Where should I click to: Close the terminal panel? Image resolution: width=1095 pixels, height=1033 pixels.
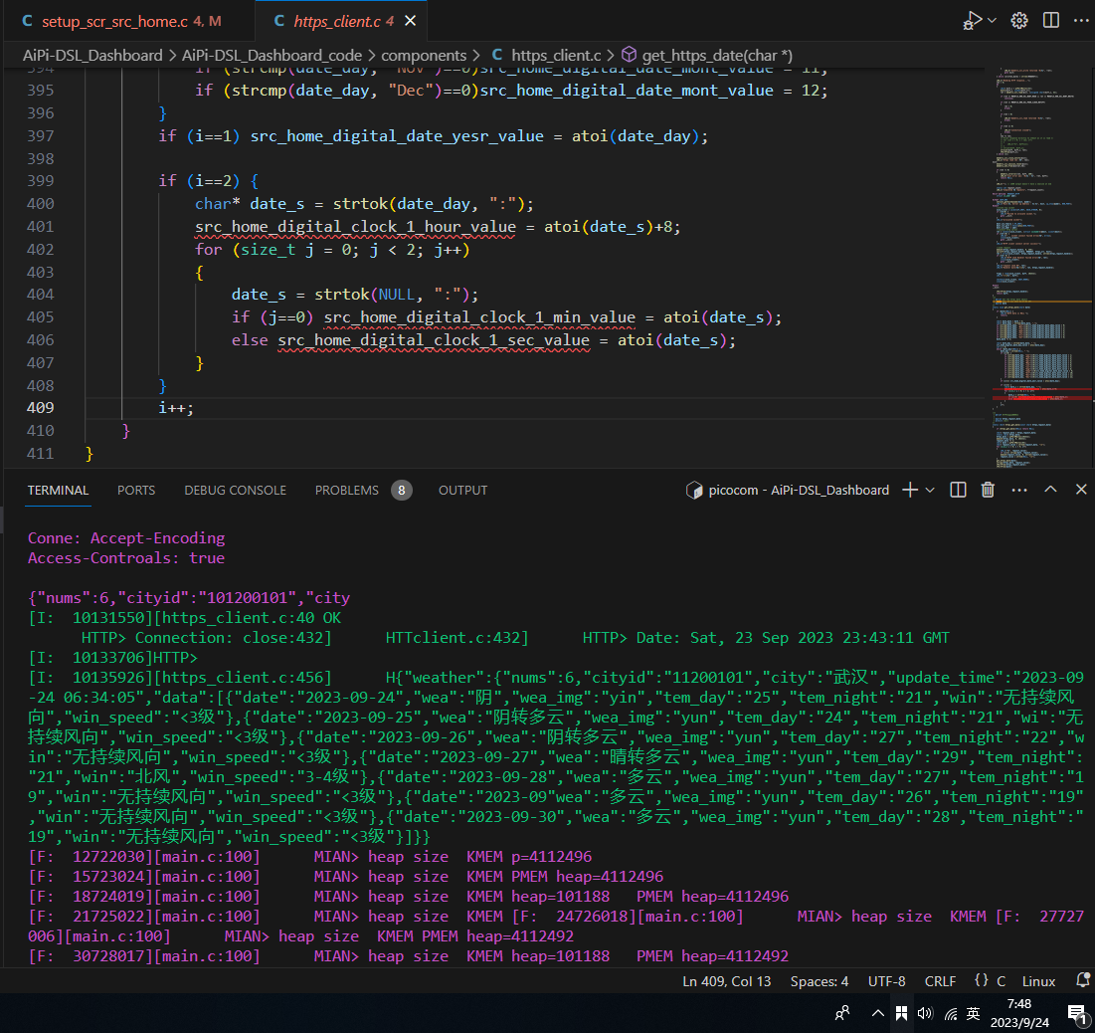(x=1081, y=490)
